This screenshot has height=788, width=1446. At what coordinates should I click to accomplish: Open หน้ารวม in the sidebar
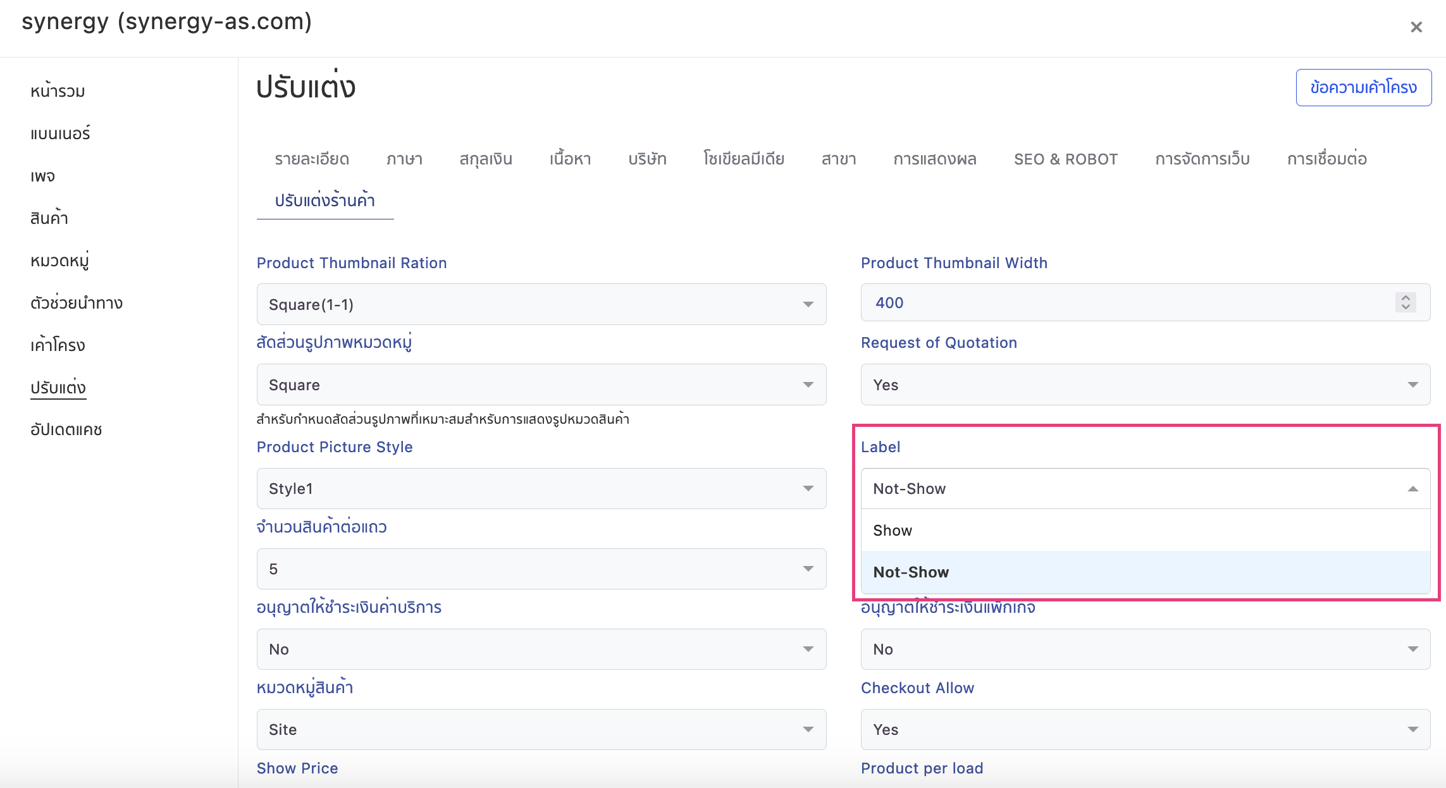58,91
